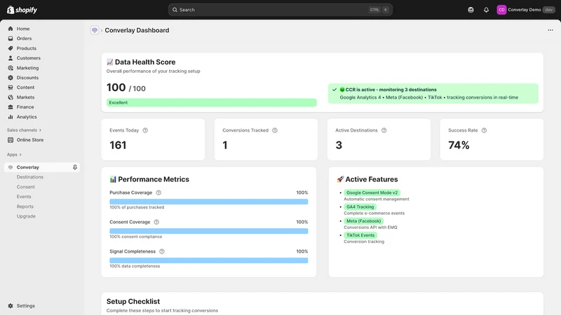This screenshot has width=561, height=315.
Task: Click the Consent Coverage progress bar
Action: tap(208, 231)
